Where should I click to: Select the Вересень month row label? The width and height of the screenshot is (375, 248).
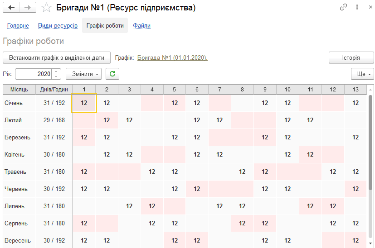[18, 240]
